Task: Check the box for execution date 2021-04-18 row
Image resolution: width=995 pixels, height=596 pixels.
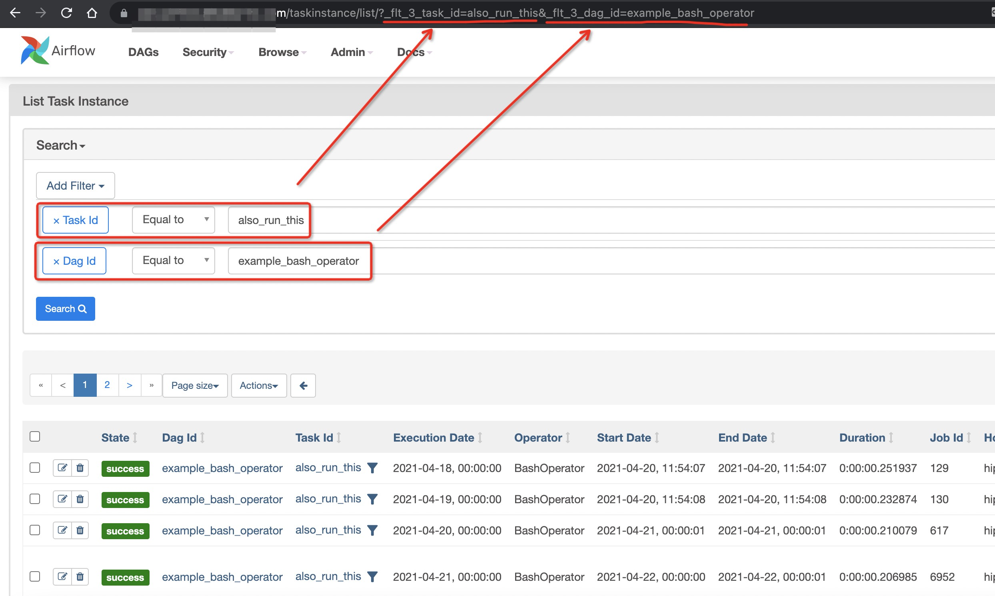Action: 35,468
